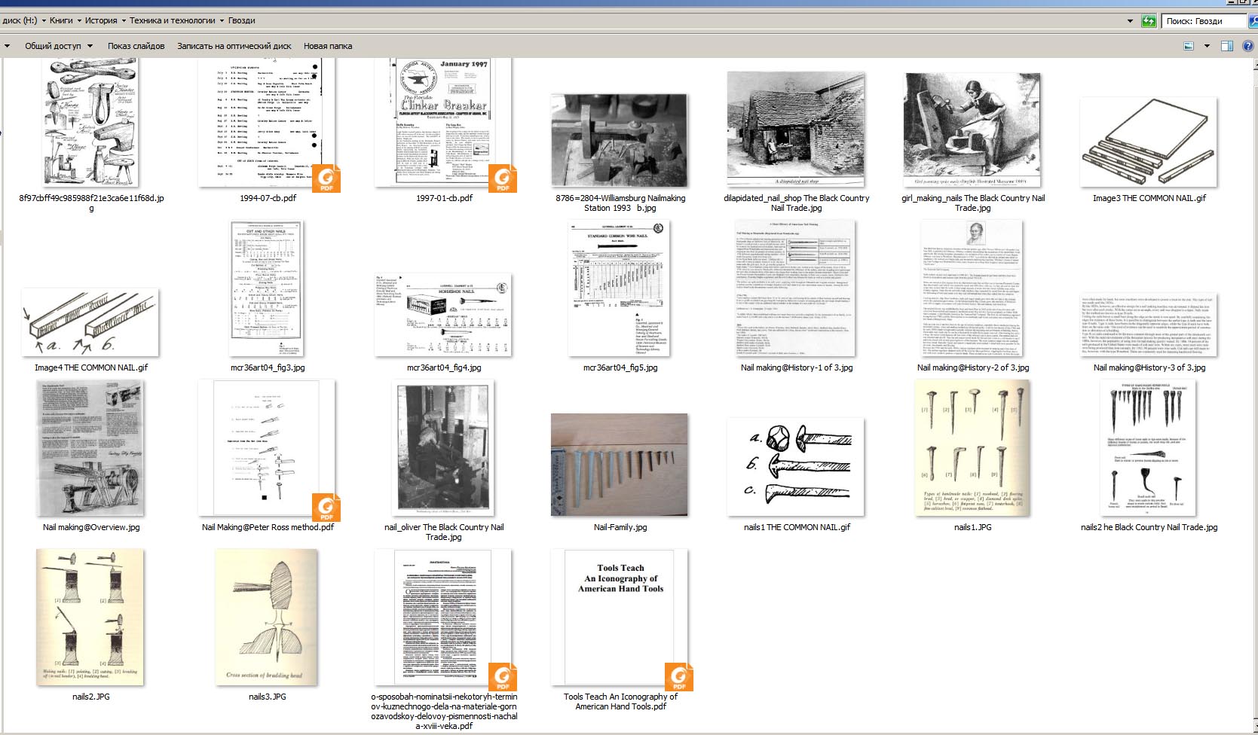Open view options dropdown arrow
Image resolution: width=1258 pixels, height=735 pixels.
coord(1207,46)
